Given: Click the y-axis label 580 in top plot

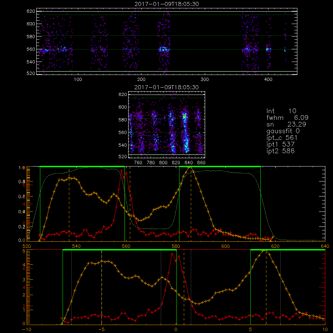Looking at the screenshot, I should pyautogui.click(x=31, y=37).
